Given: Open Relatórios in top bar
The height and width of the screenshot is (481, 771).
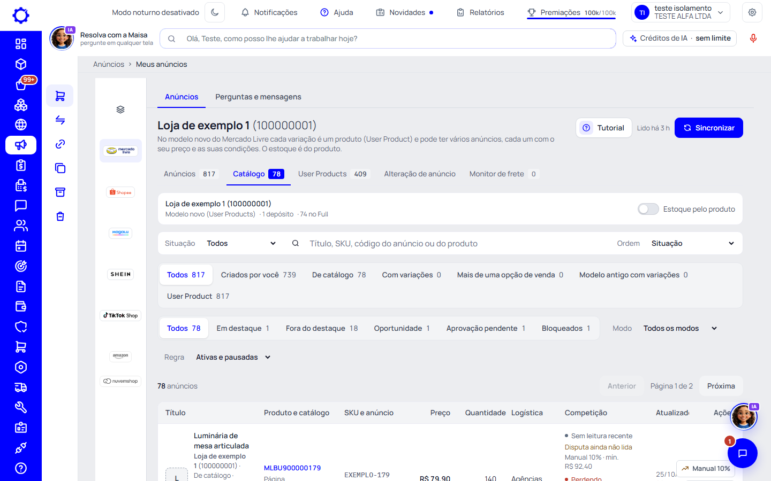Looking at the screenshot, I should tap(480, 12).
